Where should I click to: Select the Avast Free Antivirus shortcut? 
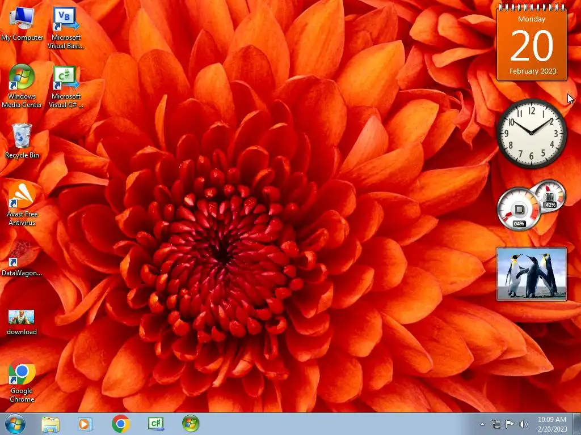tap(22, 204)
